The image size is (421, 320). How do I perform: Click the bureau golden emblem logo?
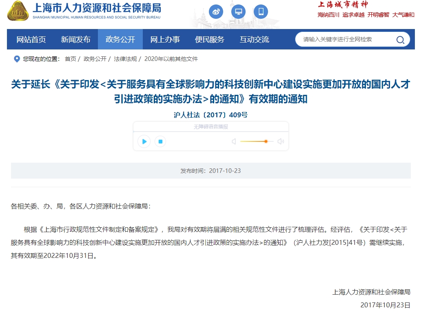(x=18, y=11)
